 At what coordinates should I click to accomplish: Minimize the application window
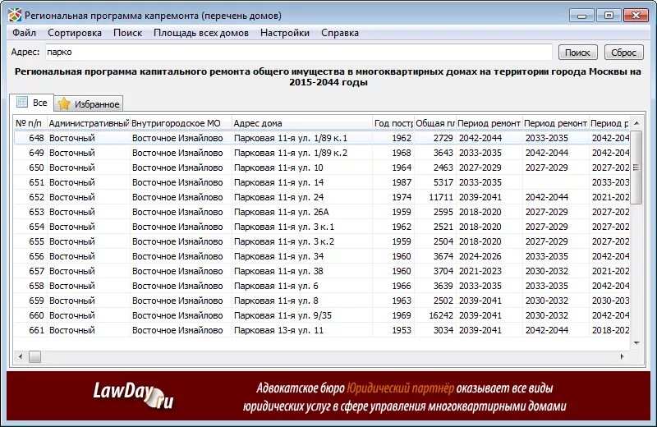[581, 16]
